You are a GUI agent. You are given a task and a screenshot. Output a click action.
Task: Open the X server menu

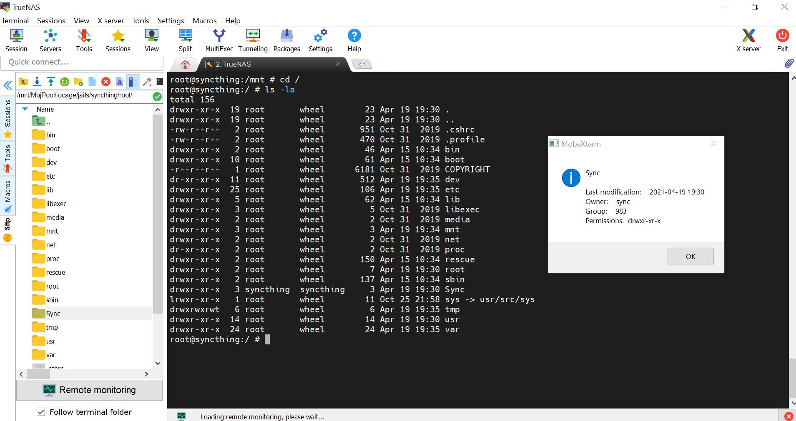(110, 21)
